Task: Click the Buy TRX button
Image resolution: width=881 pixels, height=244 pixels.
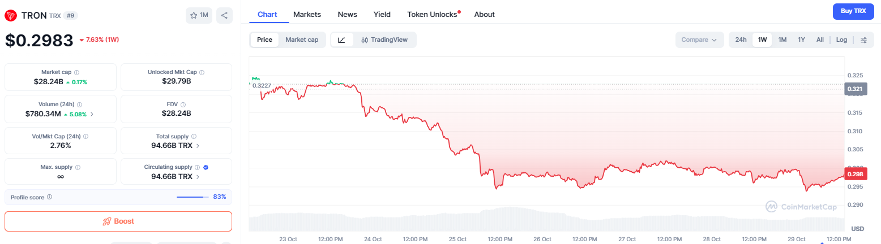Action: [x=853, y=11]
